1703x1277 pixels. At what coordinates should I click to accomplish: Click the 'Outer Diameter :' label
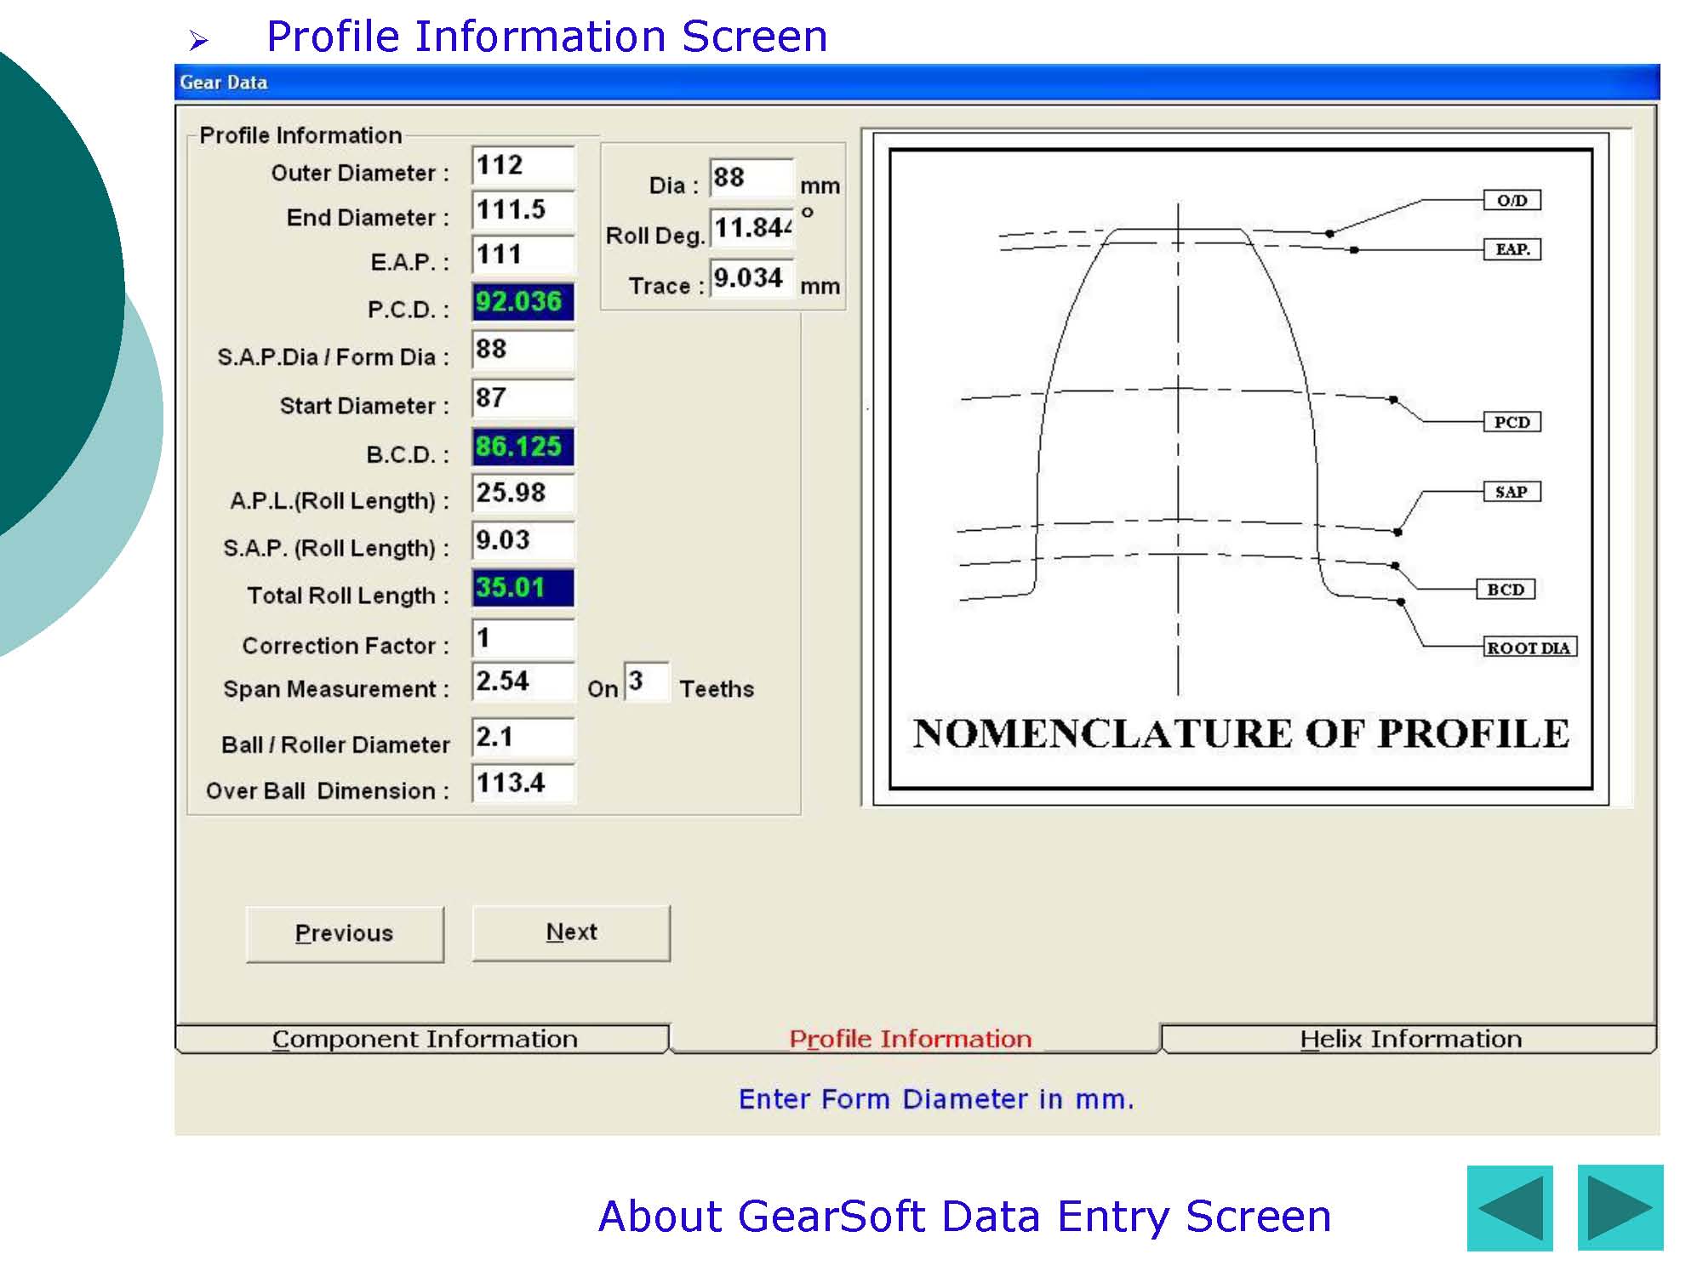point(360,174)
